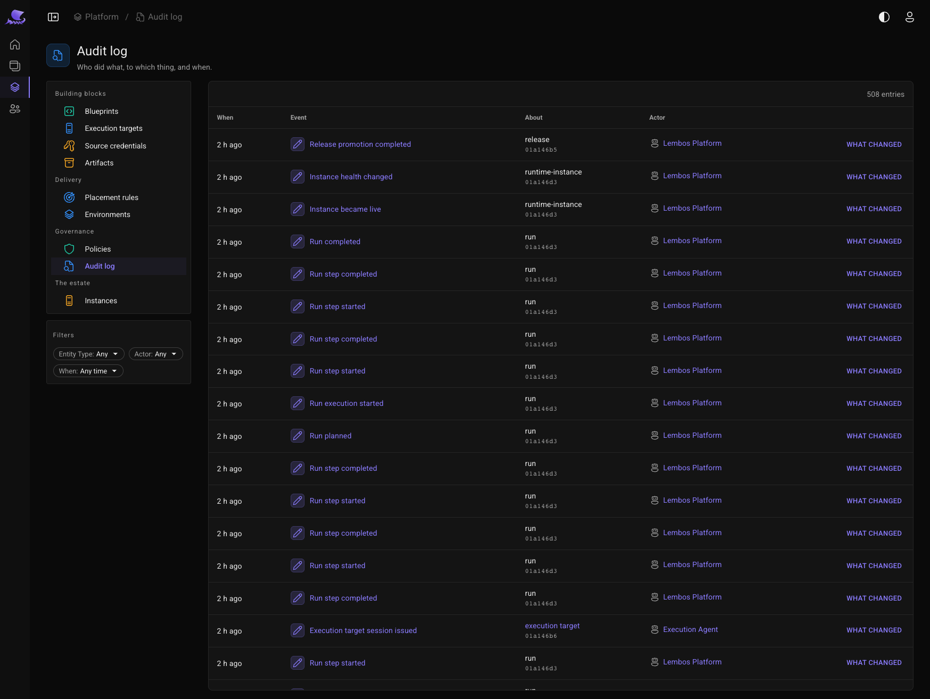Open the people rail icon
The width and height of the screenshot is (930, 699).
(x=15, y=109)
